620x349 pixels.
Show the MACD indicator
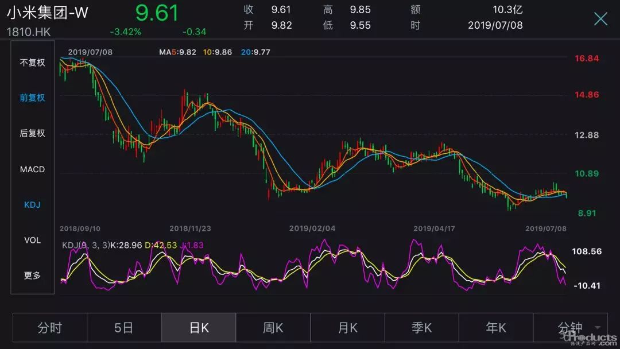click(32, 169)
